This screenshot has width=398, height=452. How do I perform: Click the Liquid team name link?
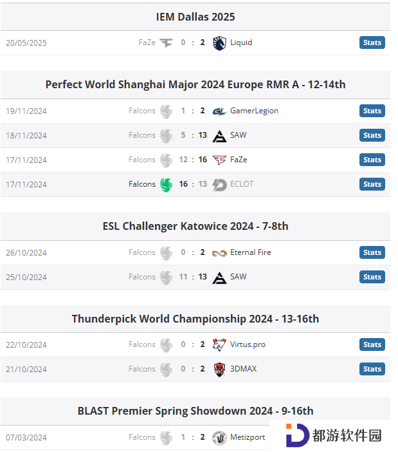coord(241,42)
